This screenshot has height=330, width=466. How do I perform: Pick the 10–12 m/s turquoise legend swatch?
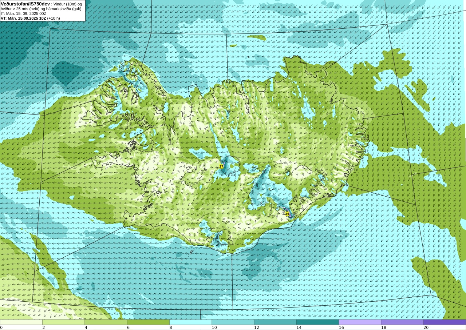coord(233,322)
